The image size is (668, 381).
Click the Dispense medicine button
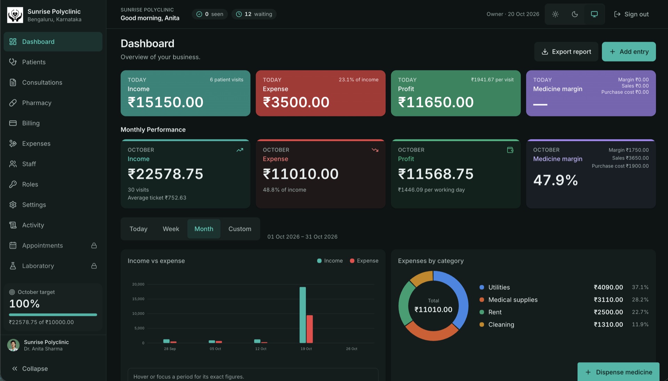point(618,372)
